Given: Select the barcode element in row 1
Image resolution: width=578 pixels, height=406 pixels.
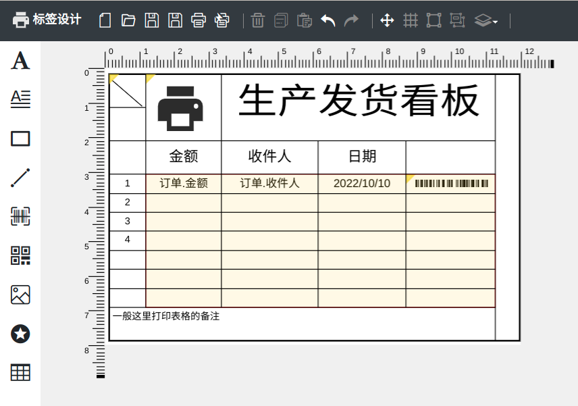Looking at the screenshot, I should [451, 182].
